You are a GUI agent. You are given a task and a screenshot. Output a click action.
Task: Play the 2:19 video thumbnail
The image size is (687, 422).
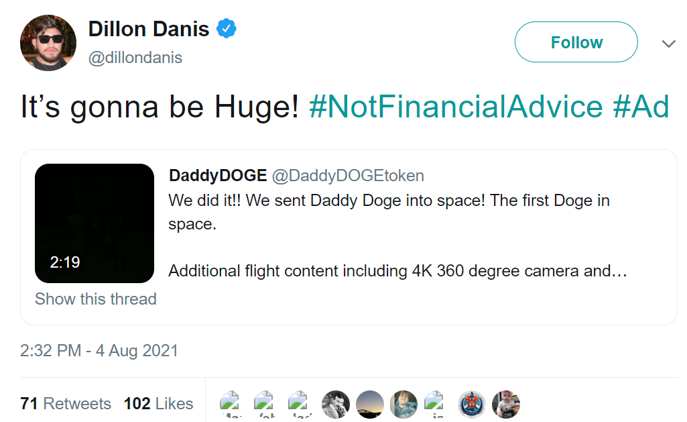pyautogui.click(x=95, y=223)
